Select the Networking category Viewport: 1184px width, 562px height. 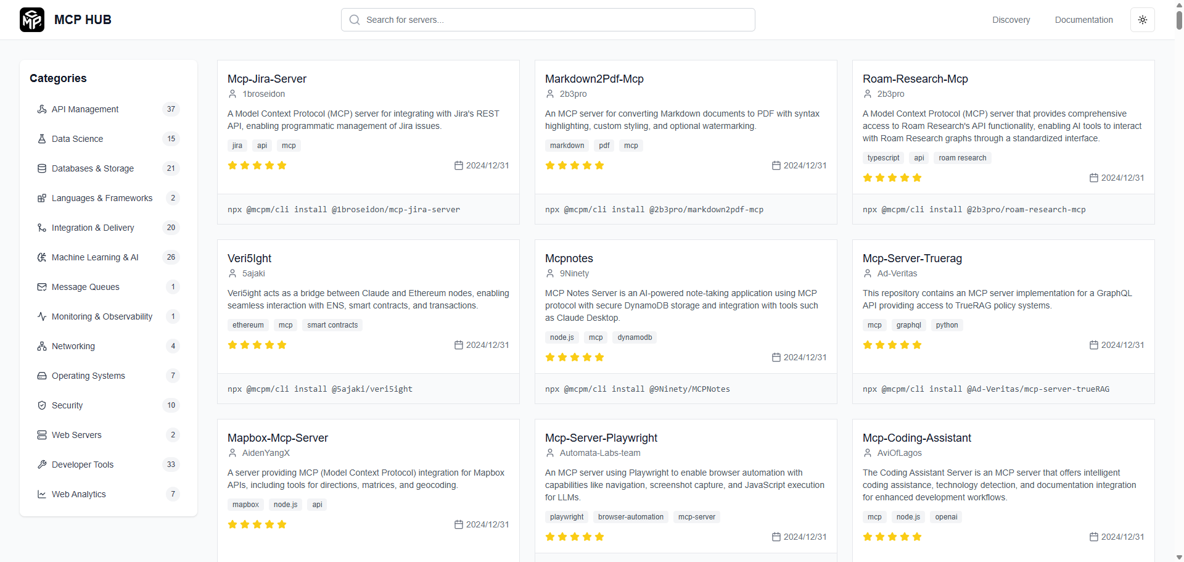[73, 346]
